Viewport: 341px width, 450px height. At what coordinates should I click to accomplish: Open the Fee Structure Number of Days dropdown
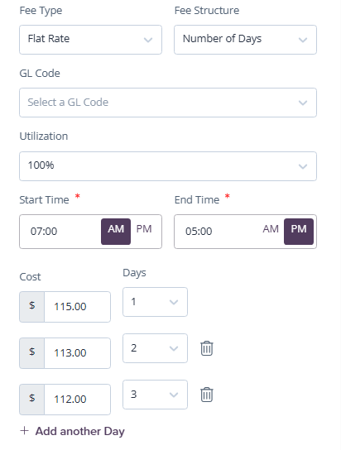pos(245,40)
